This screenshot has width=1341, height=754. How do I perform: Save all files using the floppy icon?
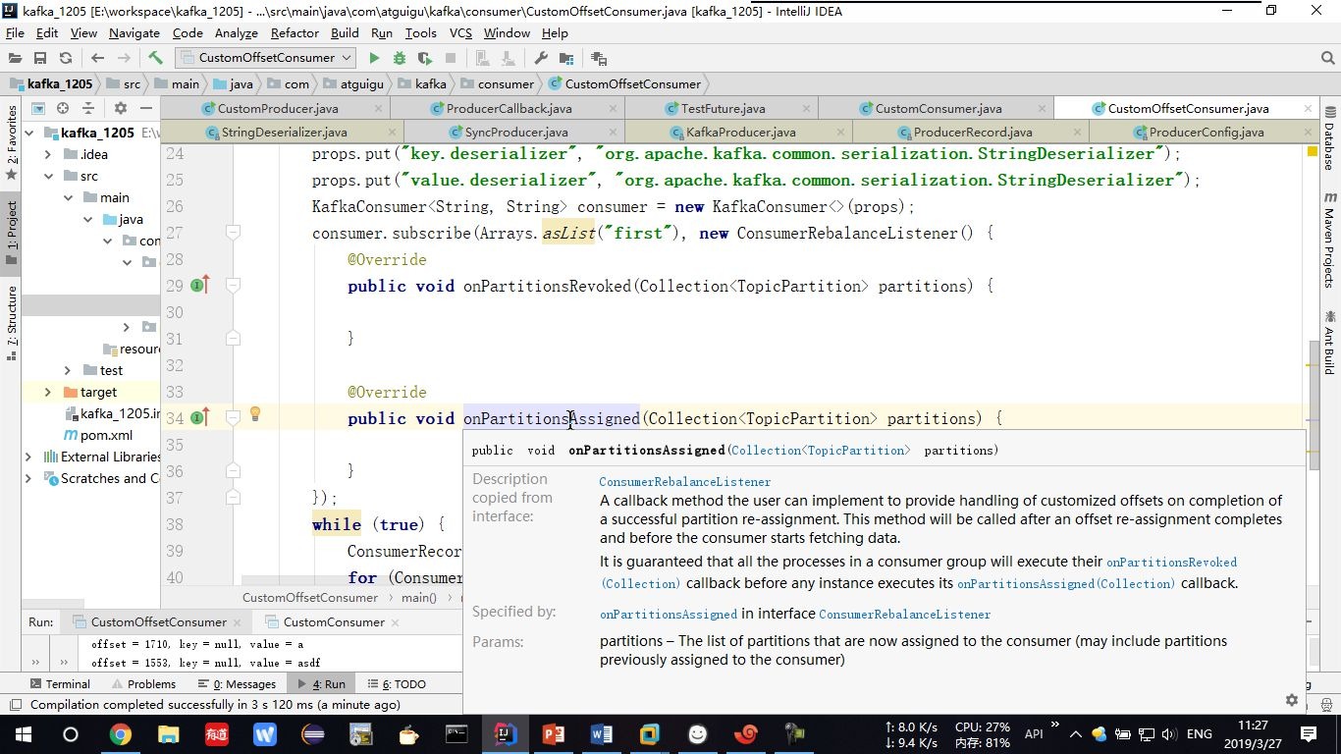(x=40, y=58)
